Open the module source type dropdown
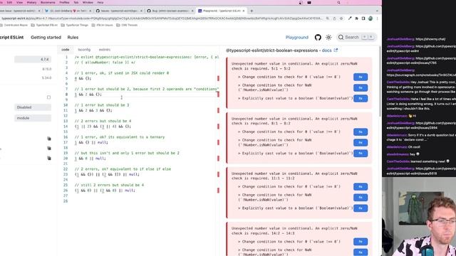 (x=33, y=118)
